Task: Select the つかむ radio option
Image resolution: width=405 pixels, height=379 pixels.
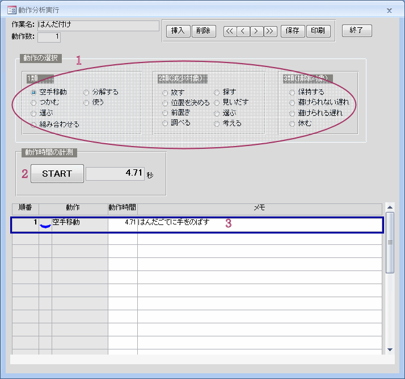Action: point(33,103)
